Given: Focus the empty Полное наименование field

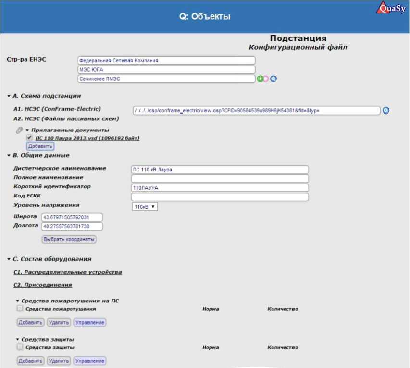Looking at the screenshot, I should (220, 179).
